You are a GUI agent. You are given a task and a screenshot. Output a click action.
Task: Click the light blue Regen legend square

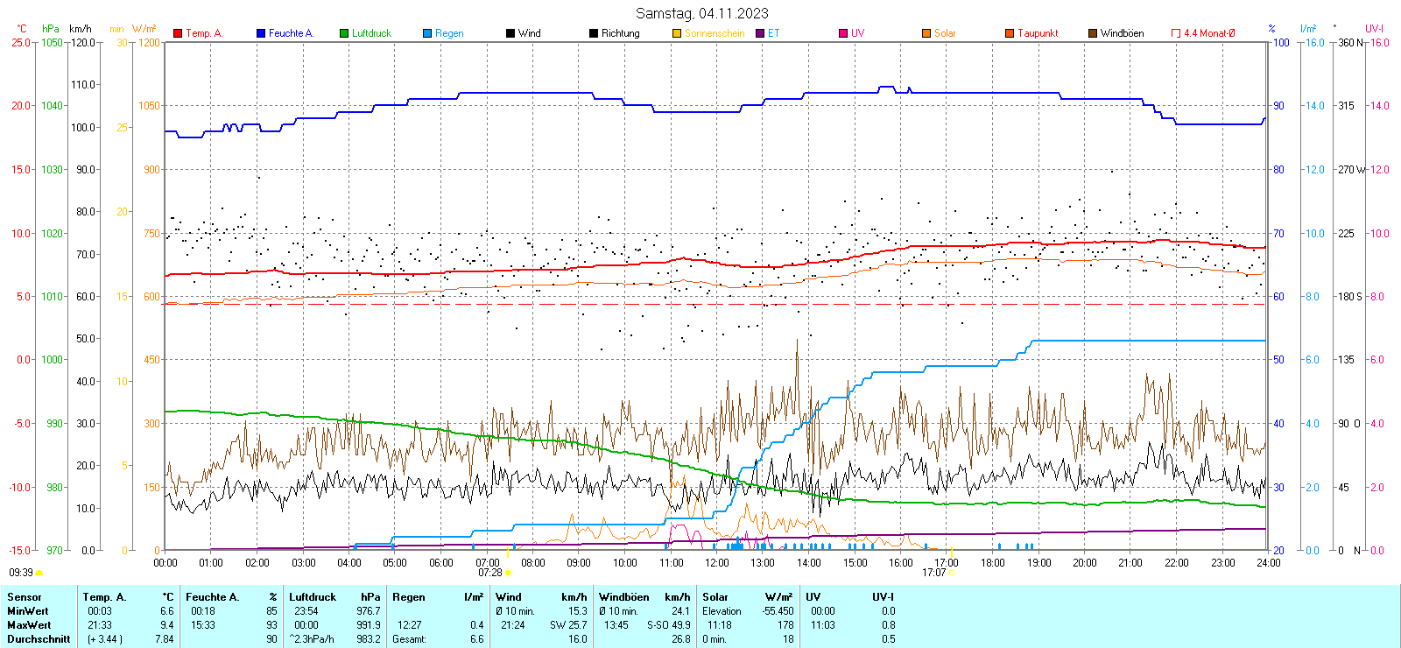[427, 33]
